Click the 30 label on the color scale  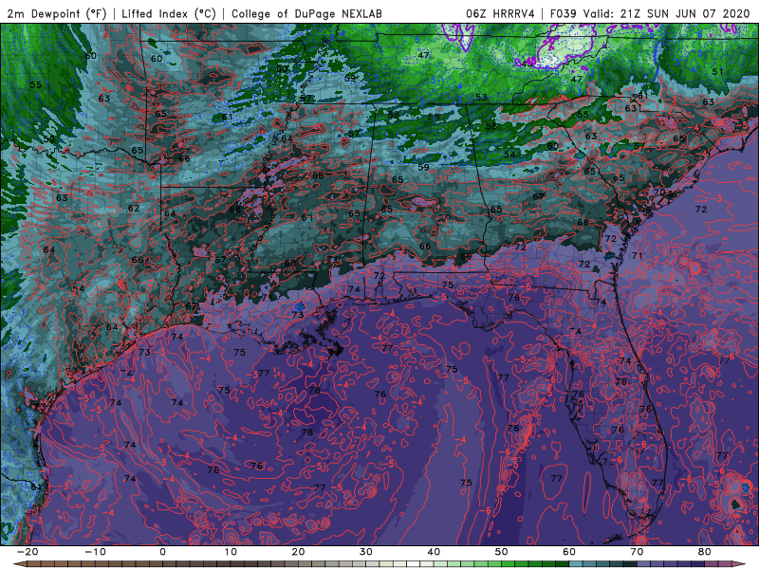366,552
